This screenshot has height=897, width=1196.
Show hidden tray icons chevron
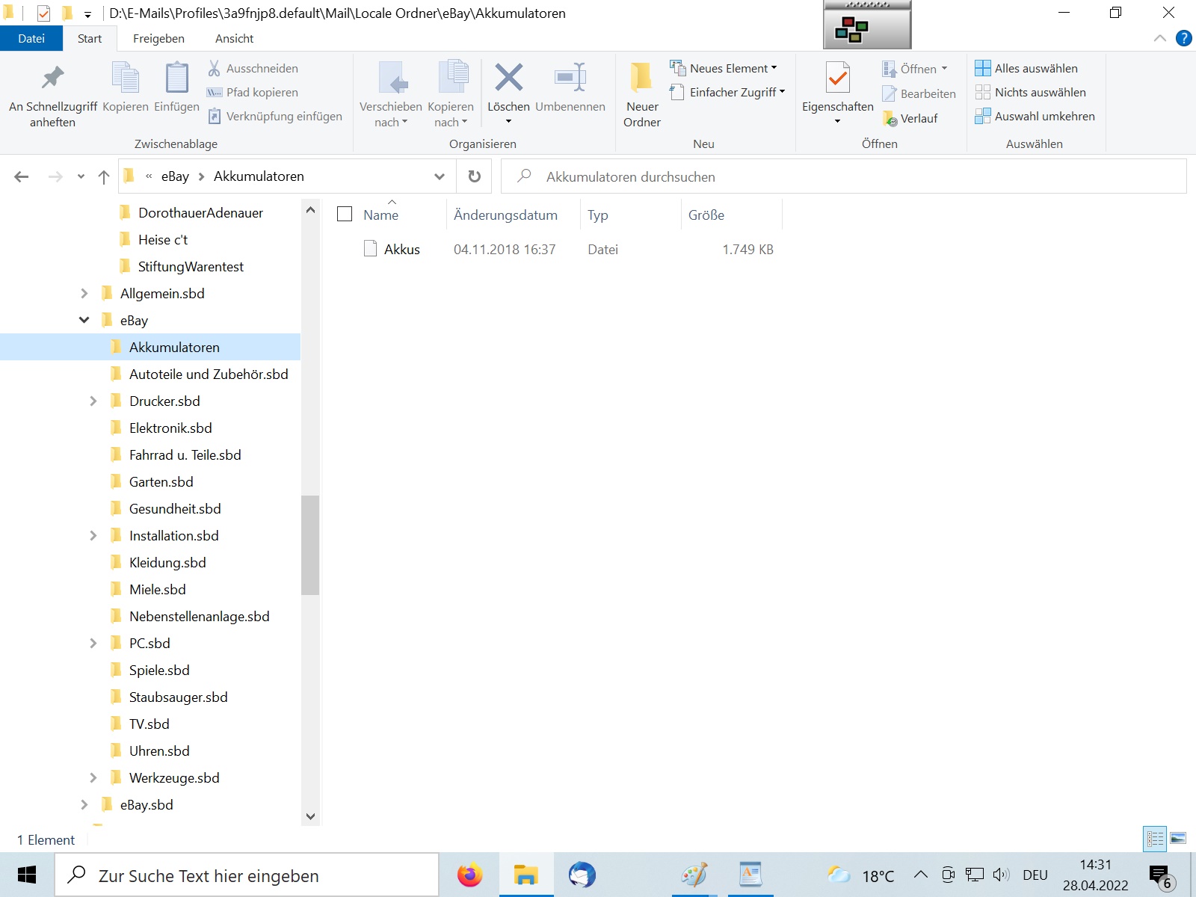(x=921, y=875)
